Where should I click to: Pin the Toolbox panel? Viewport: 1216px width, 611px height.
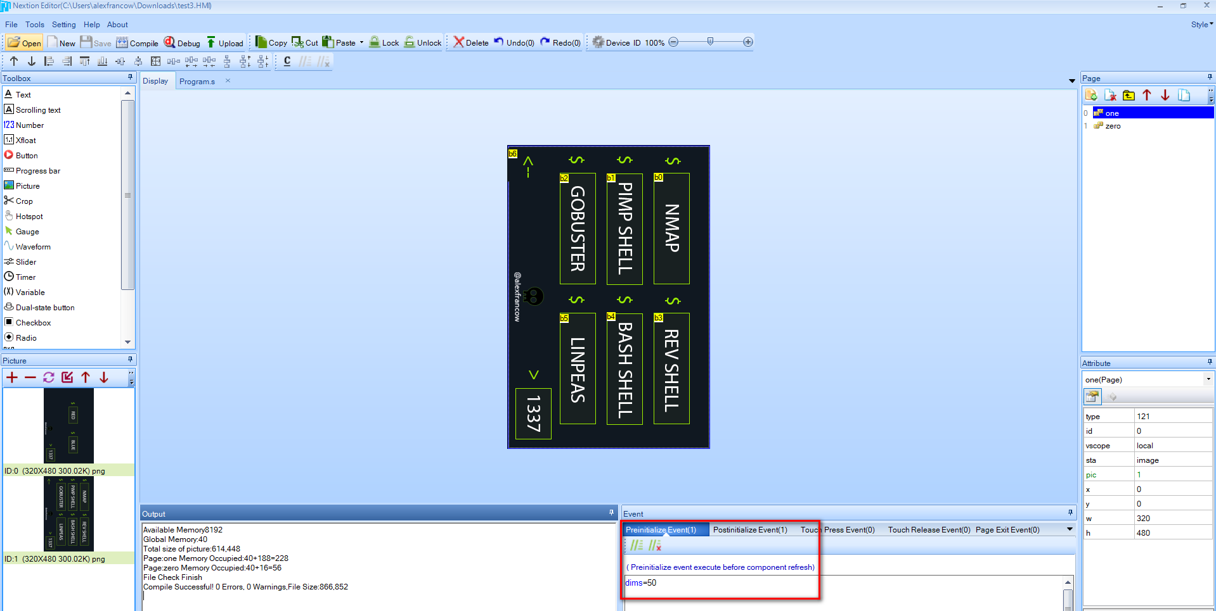pyautogui.click(x=131, y=77)
